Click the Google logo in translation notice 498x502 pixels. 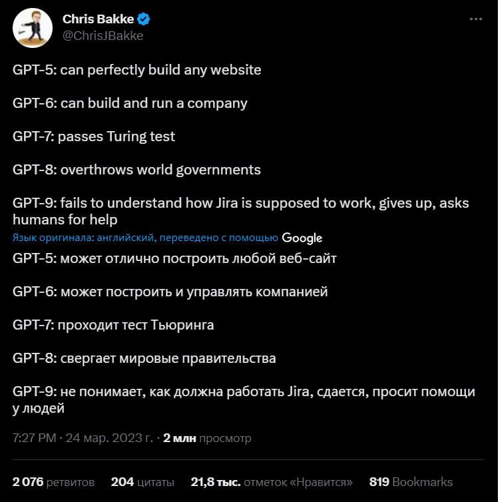coord(302,238)
